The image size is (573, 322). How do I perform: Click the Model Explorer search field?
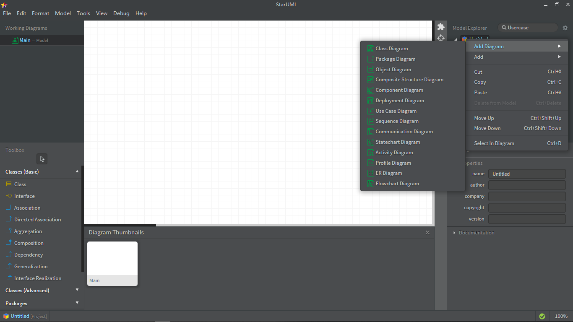click(529, 28)
